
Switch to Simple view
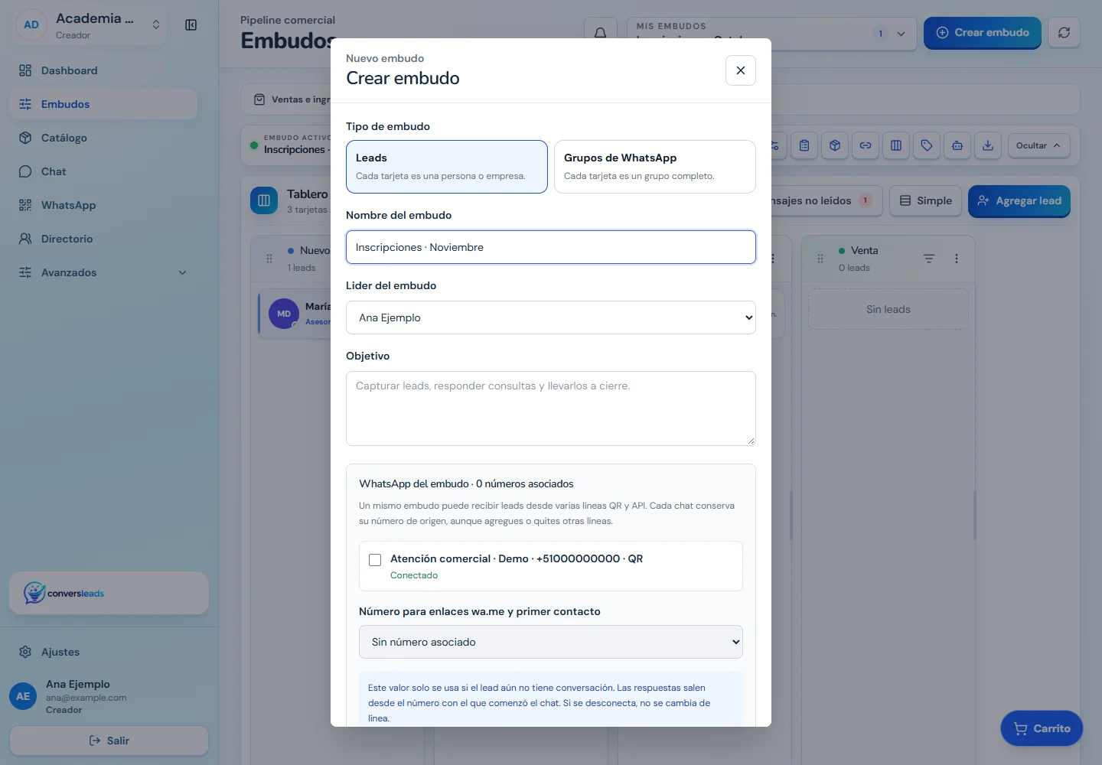(925, 200)
